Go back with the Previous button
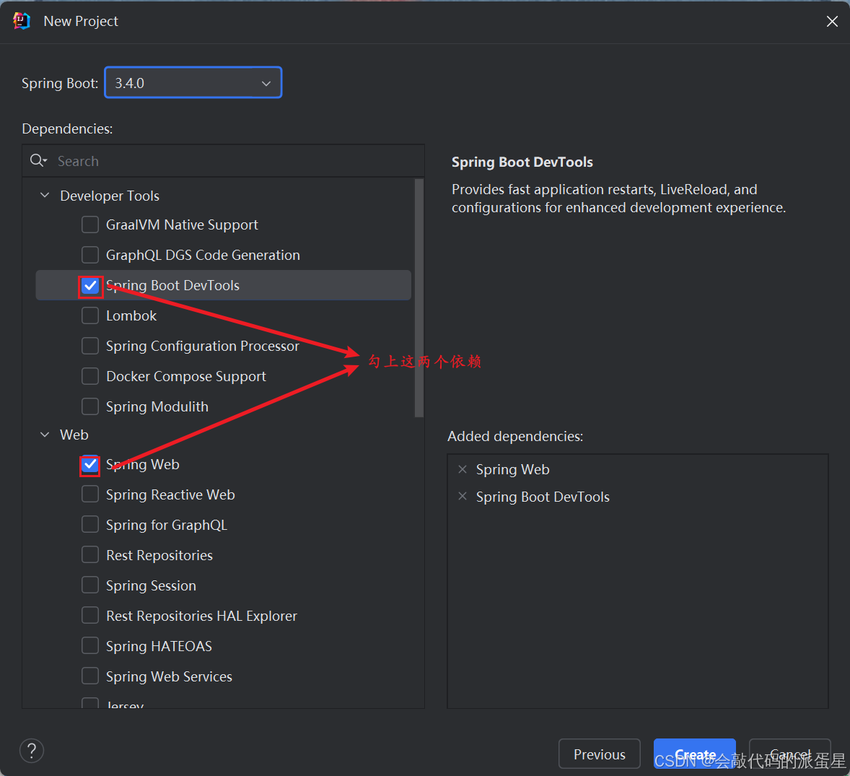The width and height of the screenshot is (850, 776). (600, 754)
